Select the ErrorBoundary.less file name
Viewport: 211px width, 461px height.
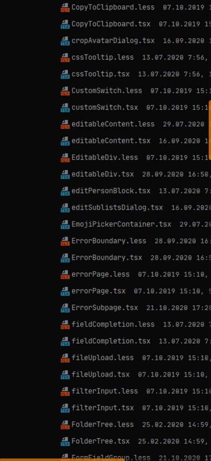coord(109,241)
